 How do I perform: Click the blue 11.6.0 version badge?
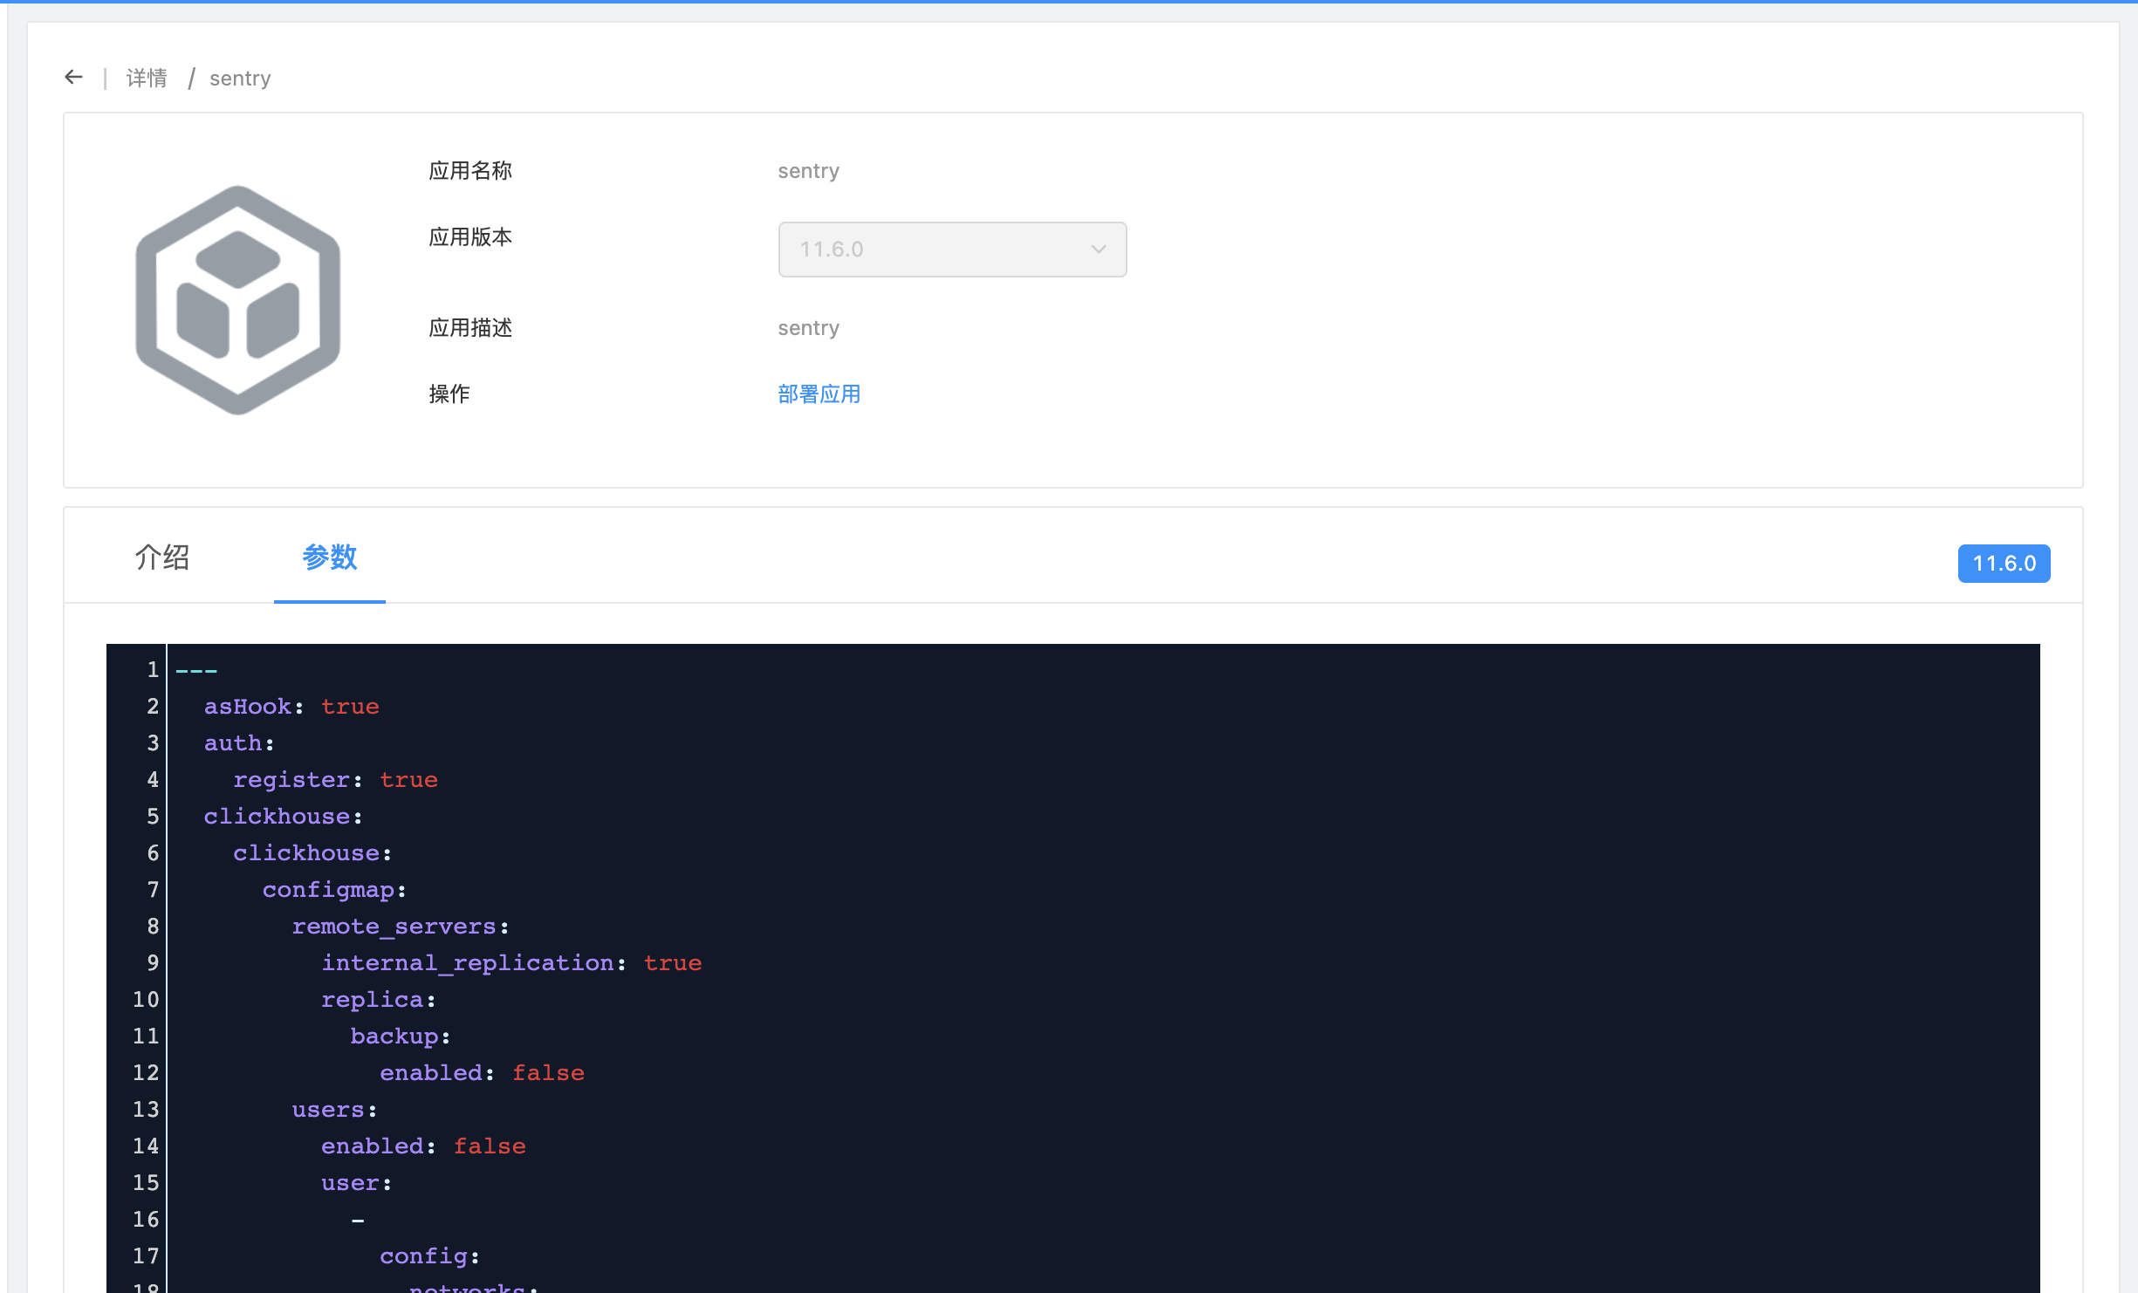pos(2004,564)
